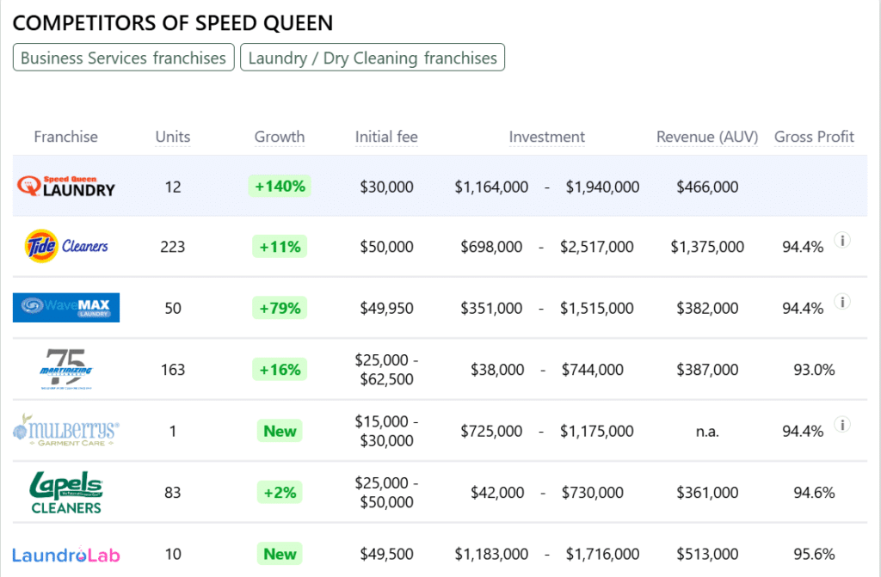This screenshot has height=577, width=881.
Task: Click the Gross Profit column header
Action: [x=814, y=137]
